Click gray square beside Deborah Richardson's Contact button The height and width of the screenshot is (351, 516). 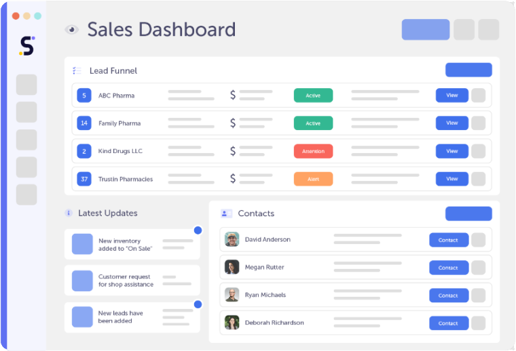479,323
